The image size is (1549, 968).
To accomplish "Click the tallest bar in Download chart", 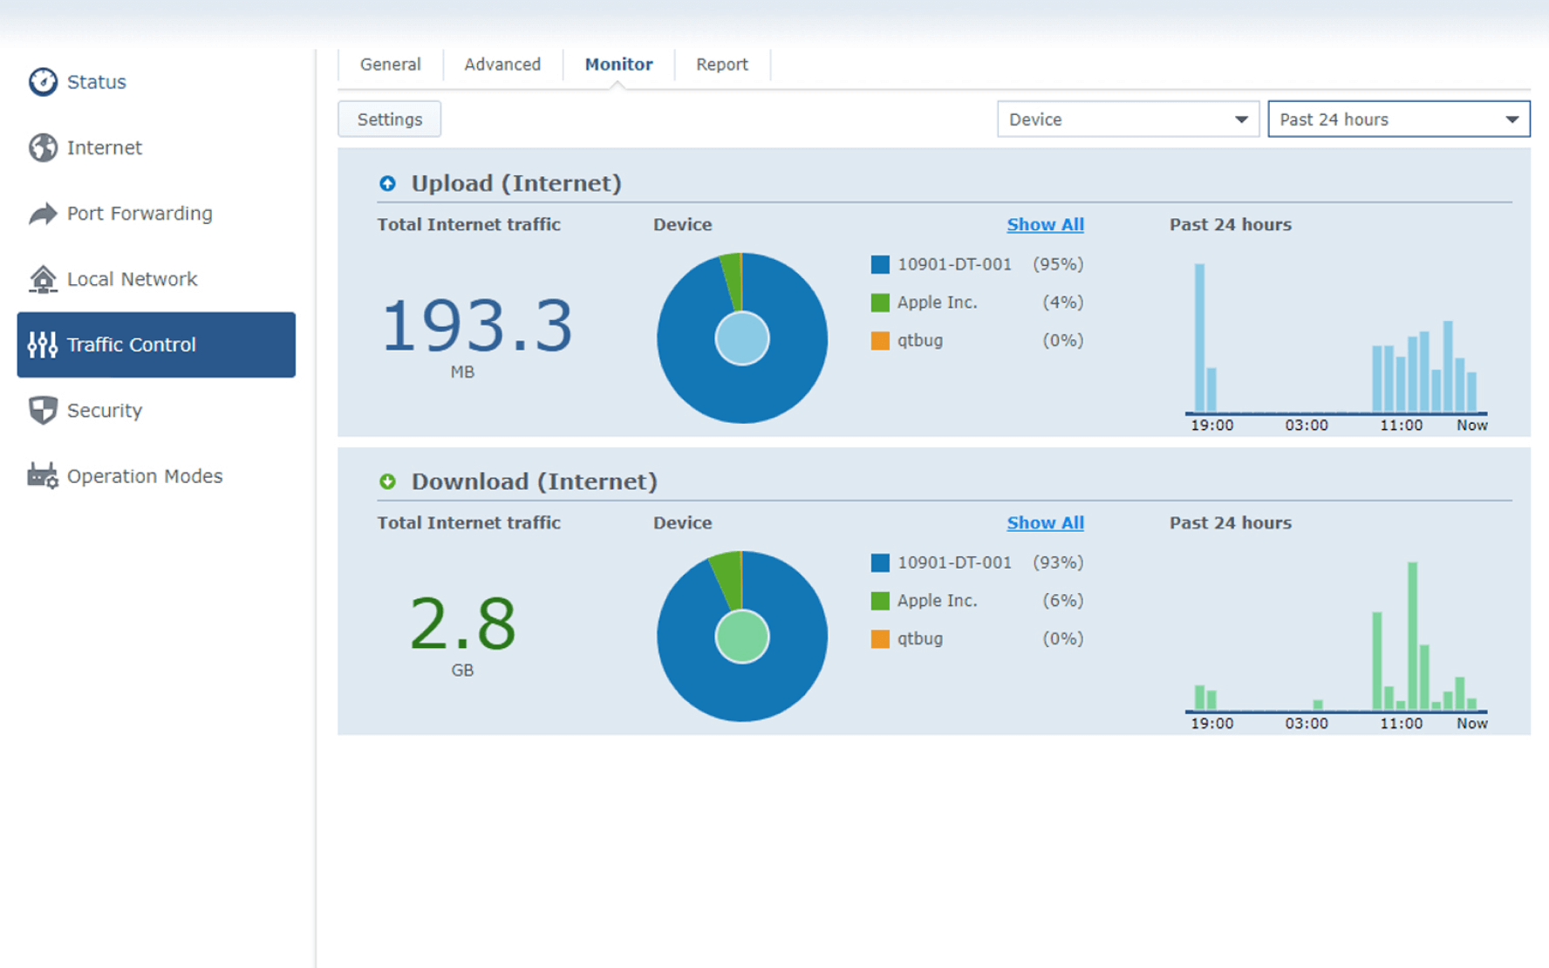I will [1412, 635].
